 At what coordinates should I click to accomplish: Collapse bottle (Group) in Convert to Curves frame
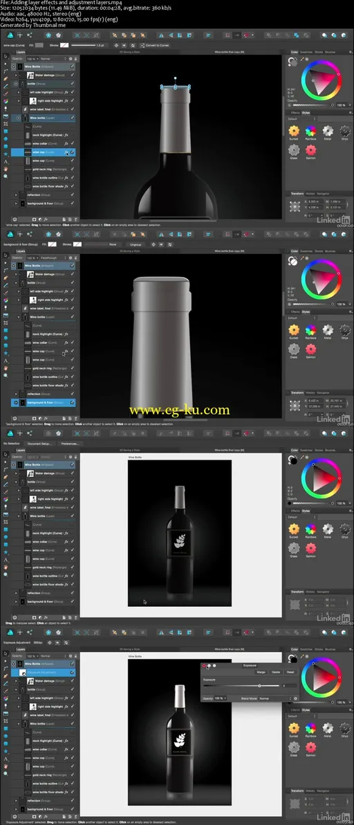(x=16, y=84)
